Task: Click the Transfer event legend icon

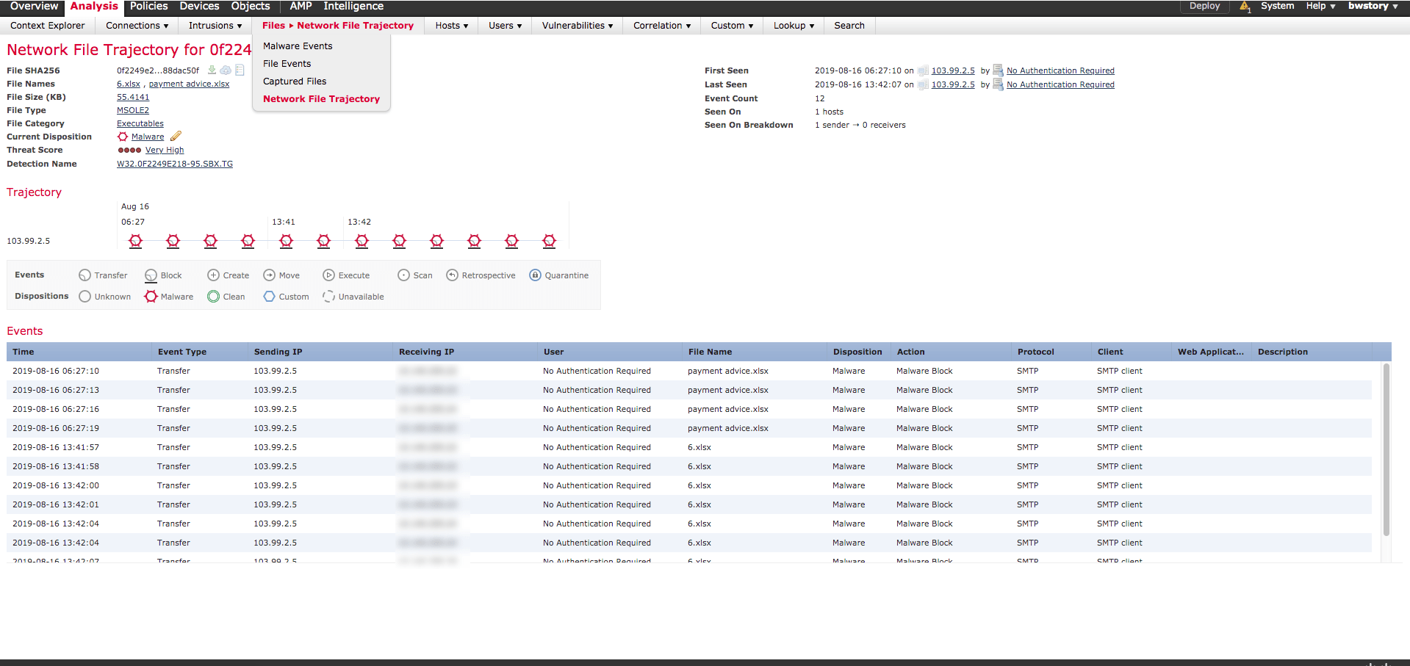Action: [85, 275]
